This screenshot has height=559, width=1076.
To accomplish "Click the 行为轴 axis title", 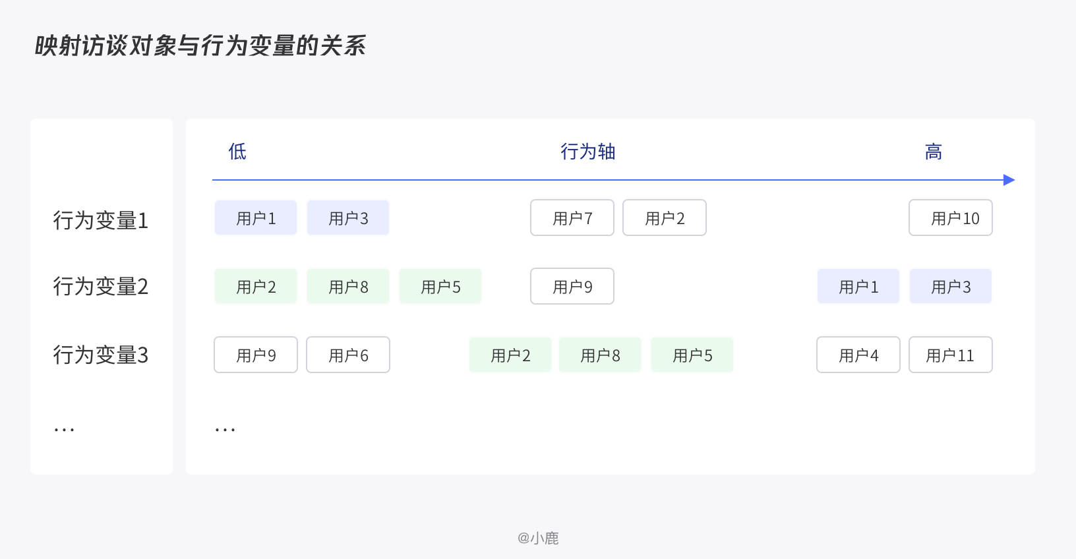I will [x=588, y=152].
